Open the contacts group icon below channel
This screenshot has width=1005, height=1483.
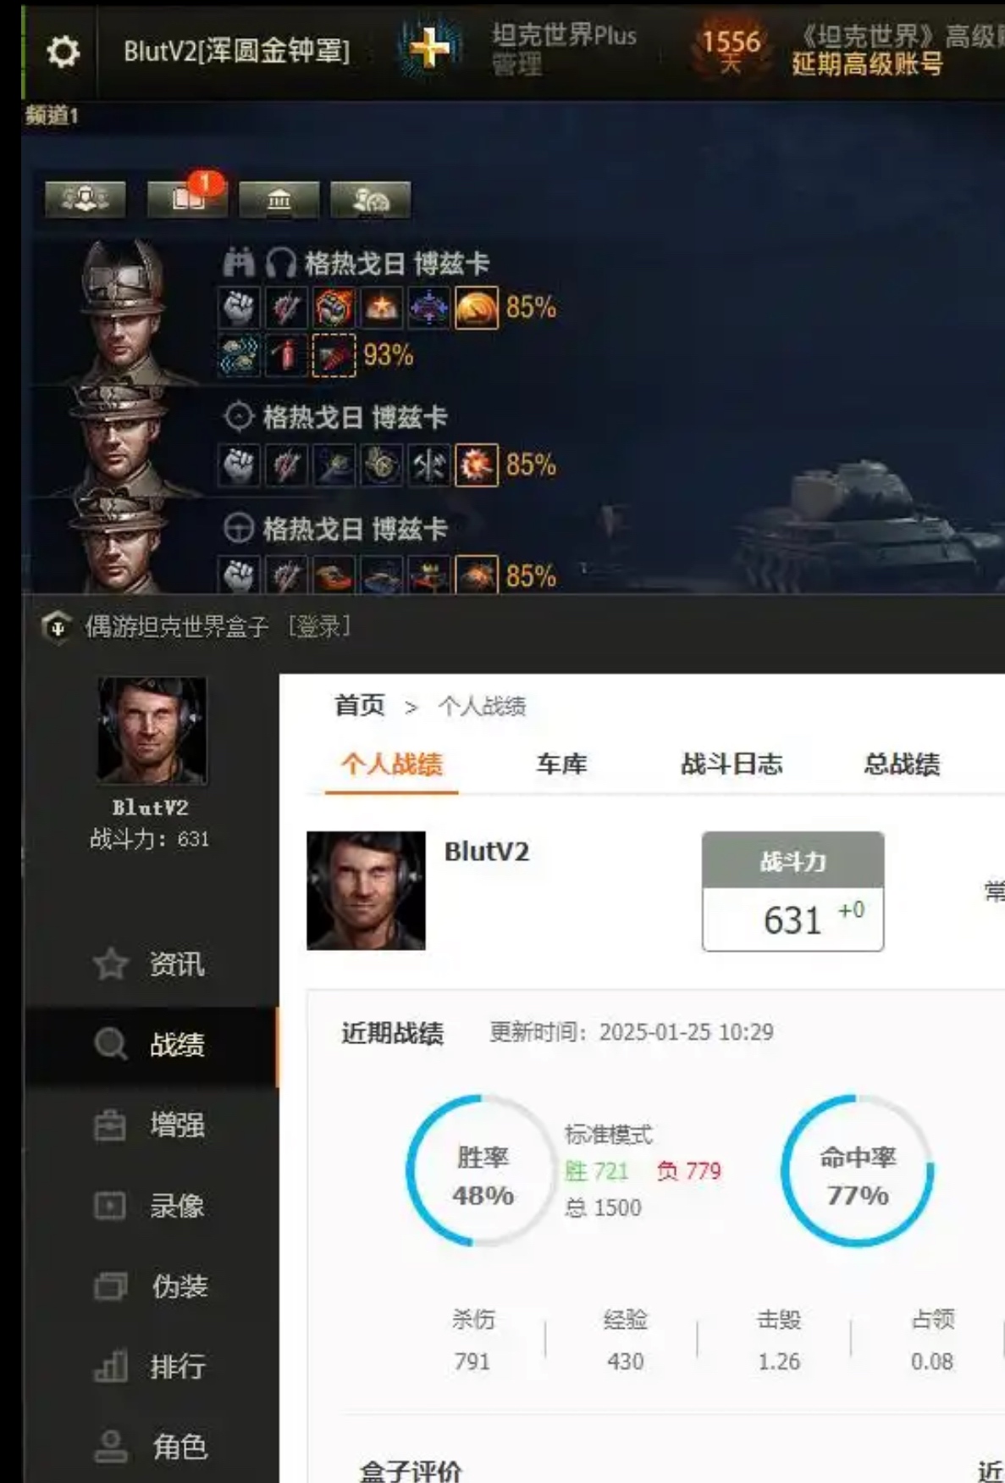85,199
